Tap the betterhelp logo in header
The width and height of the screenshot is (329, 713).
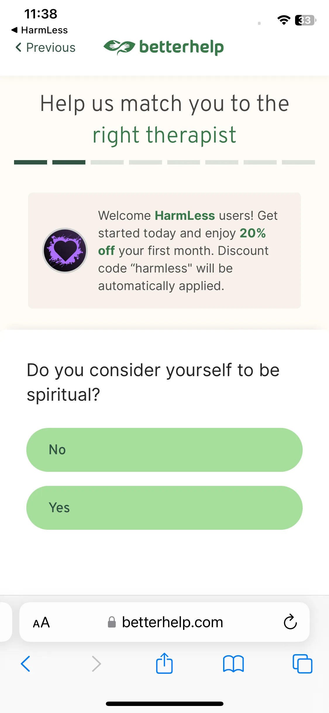tap(164, 47)
